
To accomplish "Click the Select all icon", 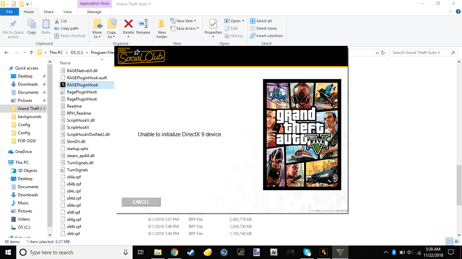I will point(253,21).
